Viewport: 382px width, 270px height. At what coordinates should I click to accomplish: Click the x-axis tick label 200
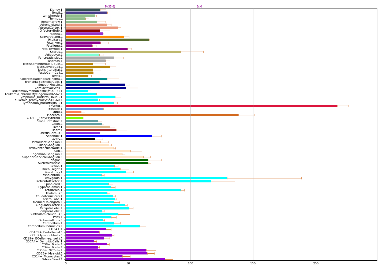click(316, 264)
